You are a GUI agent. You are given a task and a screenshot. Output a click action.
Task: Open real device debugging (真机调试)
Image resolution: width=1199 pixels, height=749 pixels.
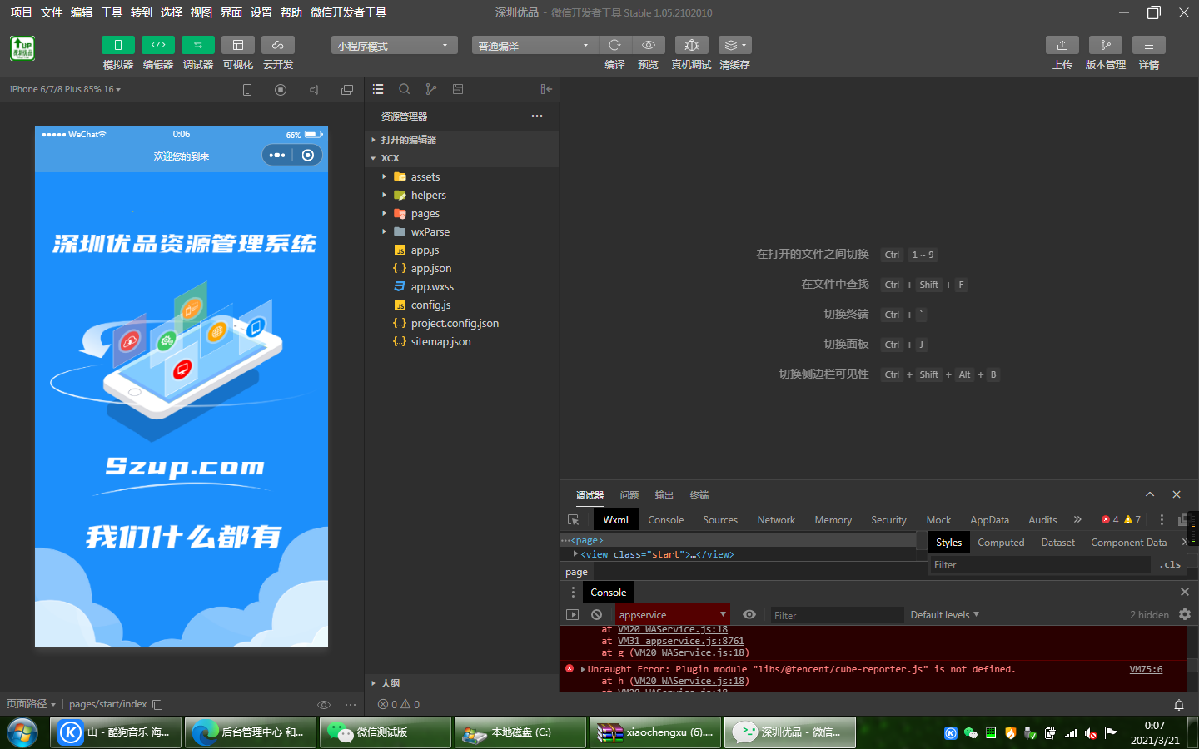tap(691, 45)
